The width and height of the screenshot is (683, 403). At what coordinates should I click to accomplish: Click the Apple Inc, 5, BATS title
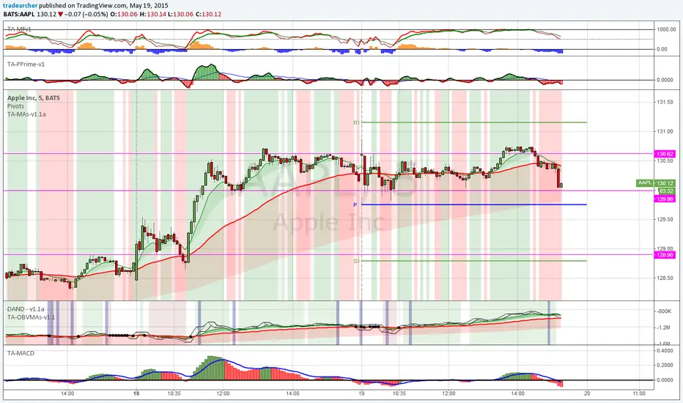pyautogui.click(x=34, y=98)
